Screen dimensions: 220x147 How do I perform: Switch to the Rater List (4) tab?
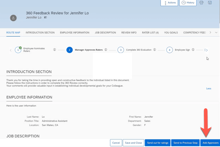click(150, 33)
